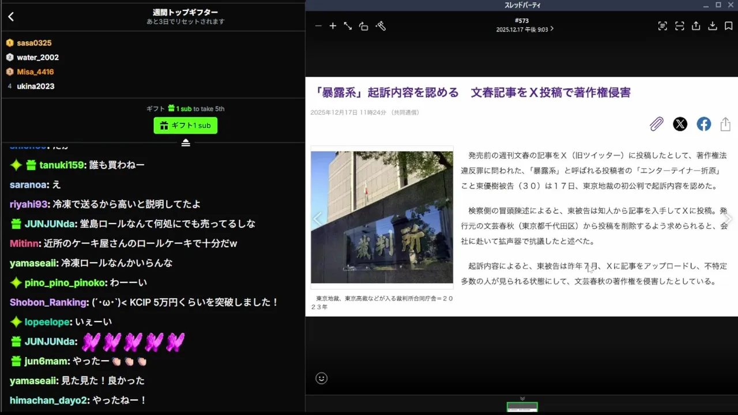Screen dimensions: 738x415
Task: Open the magic wand enhance tool
Action: (x=381, y=26)
